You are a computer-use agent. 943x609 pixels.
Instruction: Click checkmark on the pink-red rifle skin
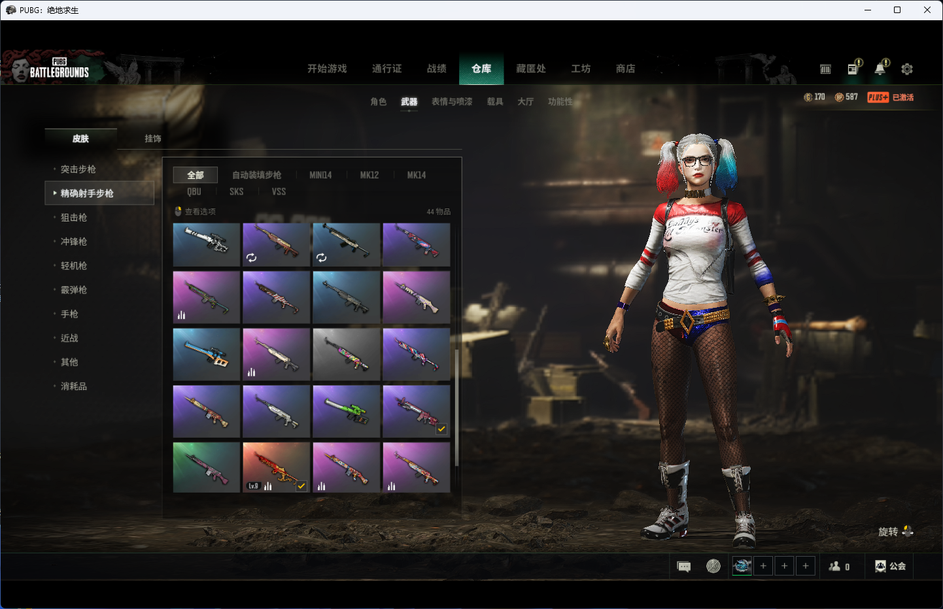(441, 429)
